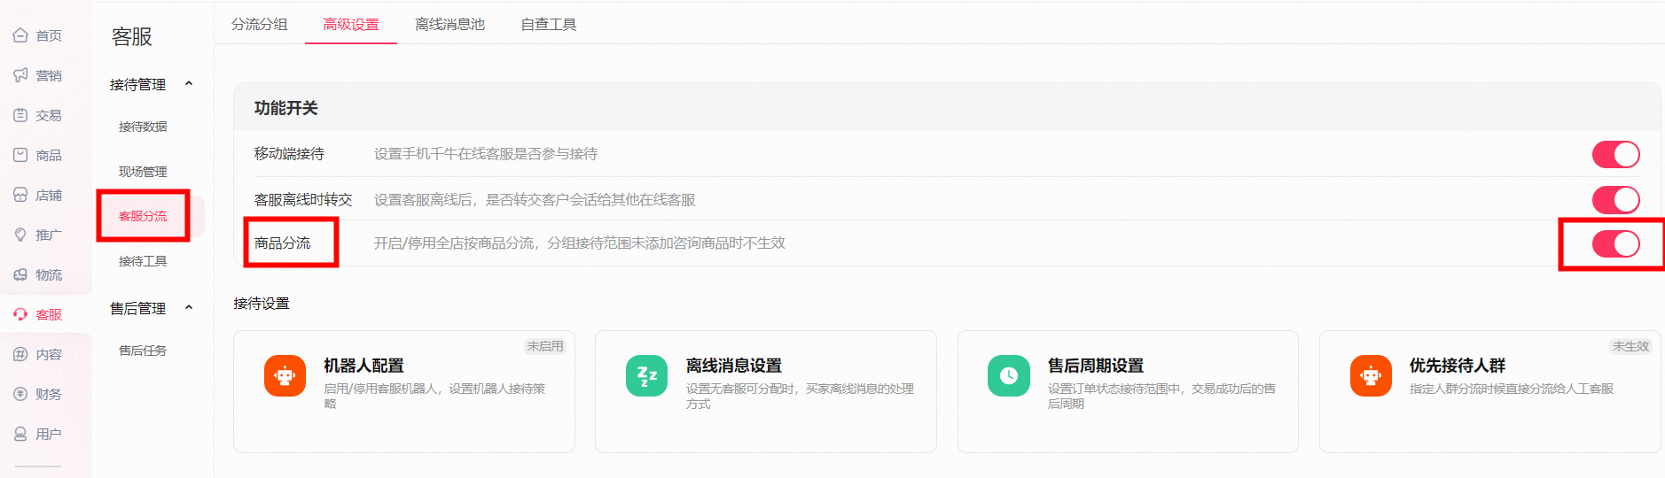Click the 商品 label in the left nav
The image size is (1665, 478).
pos(49,155)
